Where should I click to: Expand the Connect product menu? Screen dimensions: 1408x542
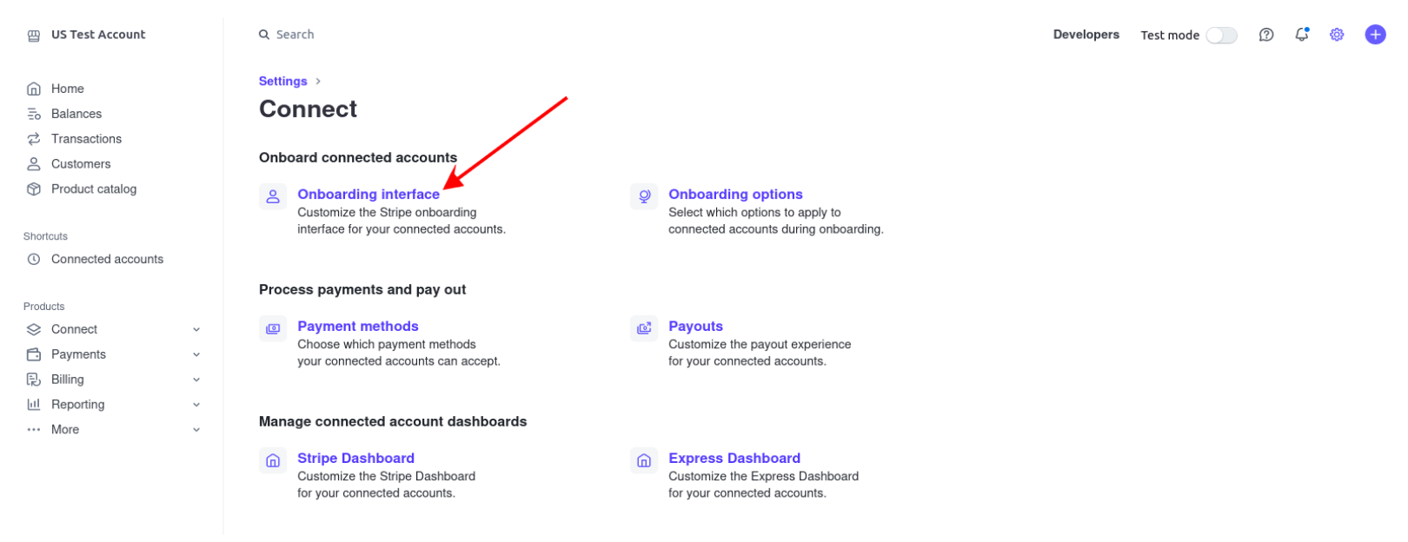coord(196,329)
